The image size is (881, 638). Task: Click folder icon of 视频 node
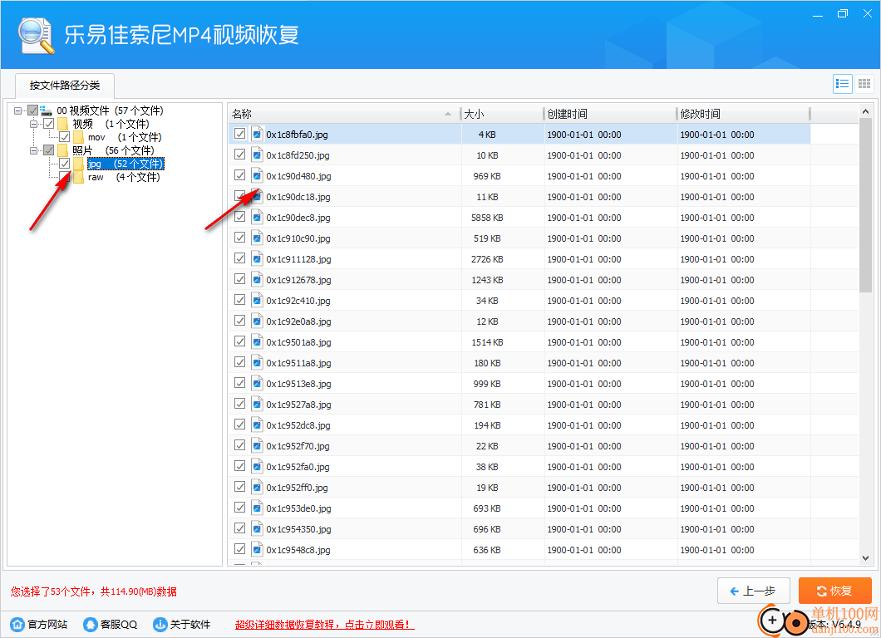pos(63,124)
